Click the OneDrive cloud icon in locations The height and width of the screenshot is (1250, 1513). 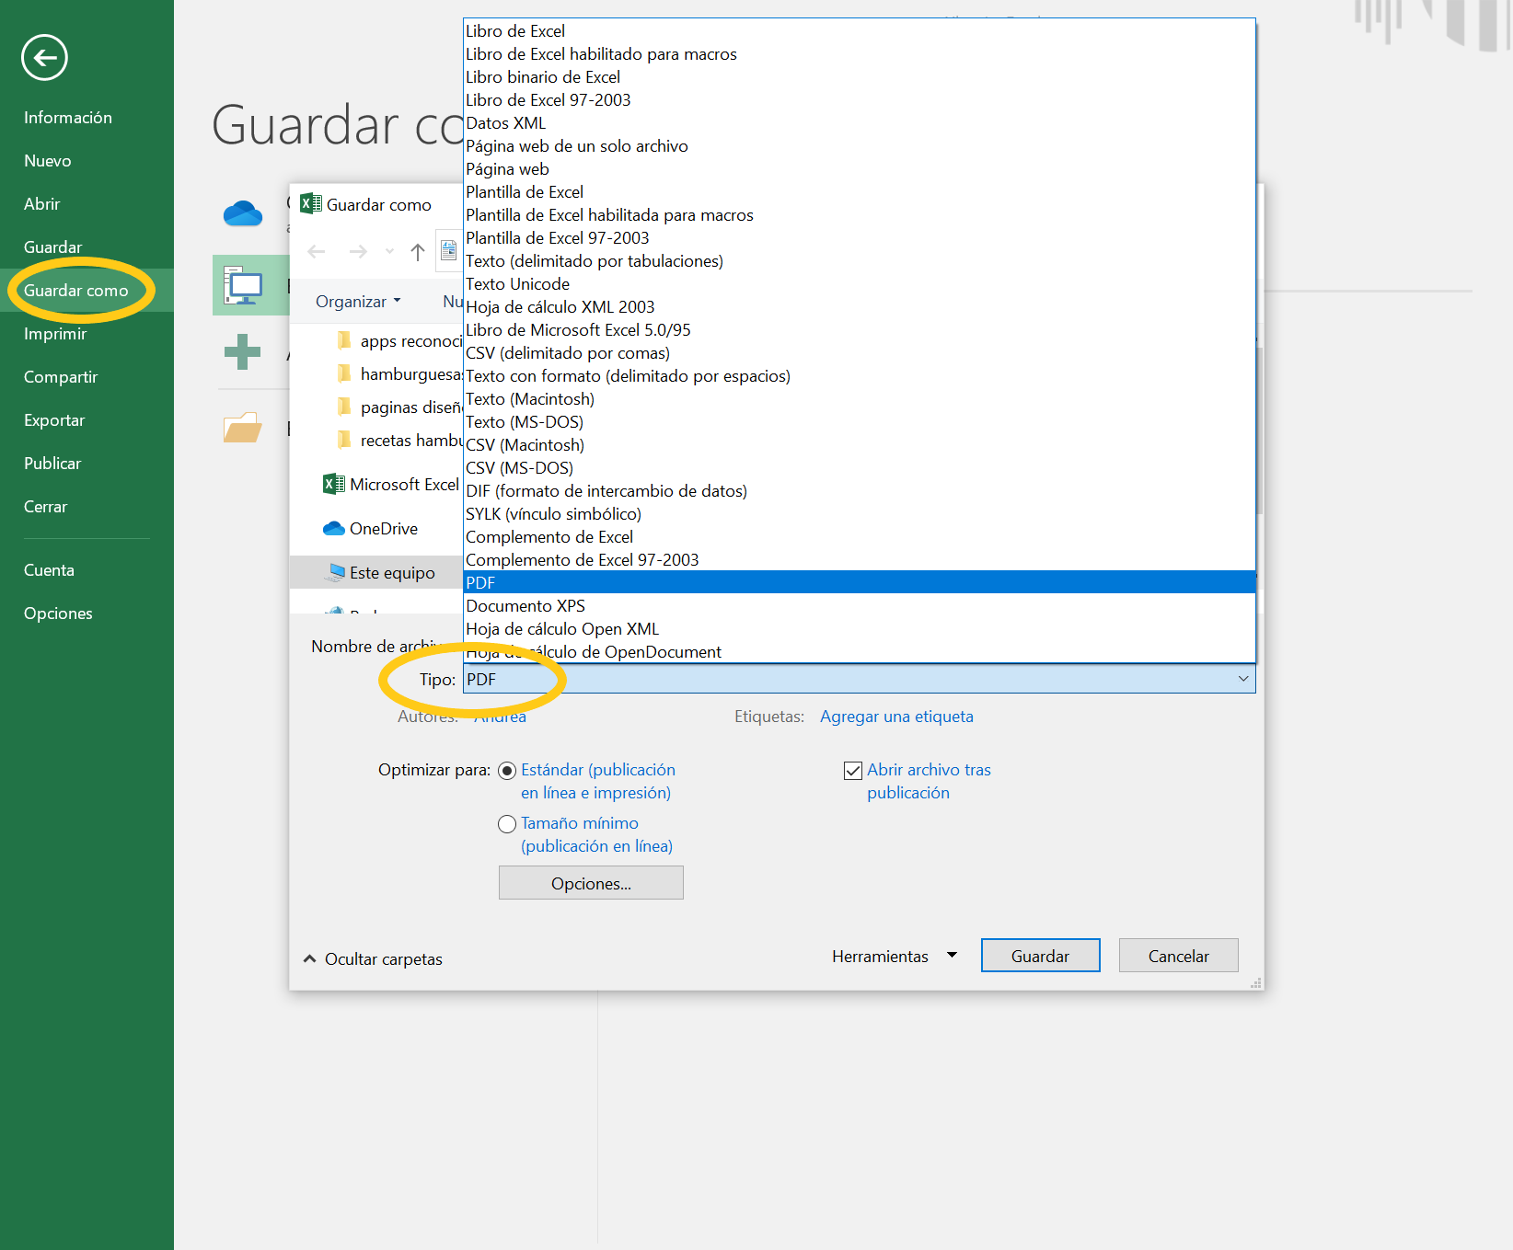(243, 213)
